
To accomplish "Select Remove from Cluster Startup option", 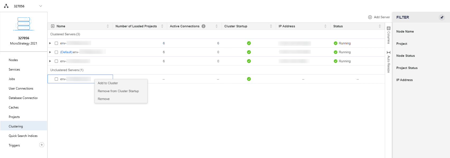I will click(x=118, y=91).
